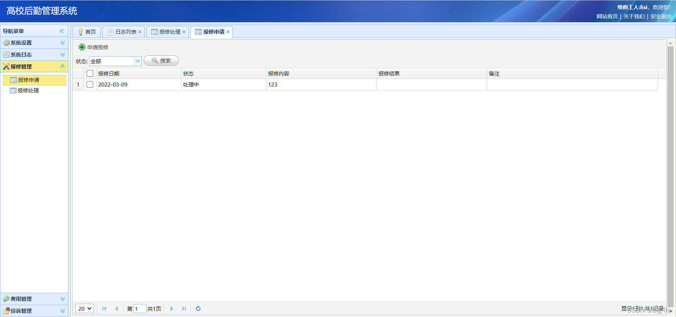
Task: Go to next page arrow
Action: coord(172,309)
